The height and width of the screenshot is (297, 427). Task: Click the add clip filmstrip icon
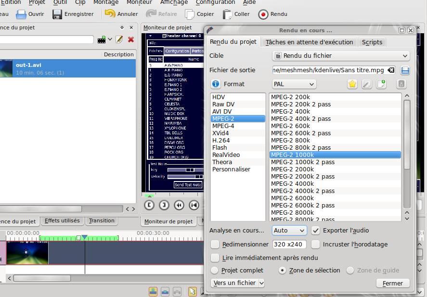point(102,39)
